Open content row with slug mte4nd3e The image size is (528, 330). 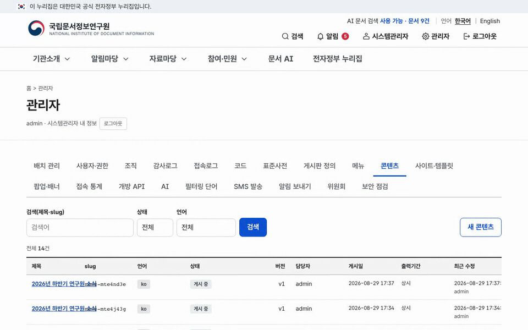click(x=64, y=284)
